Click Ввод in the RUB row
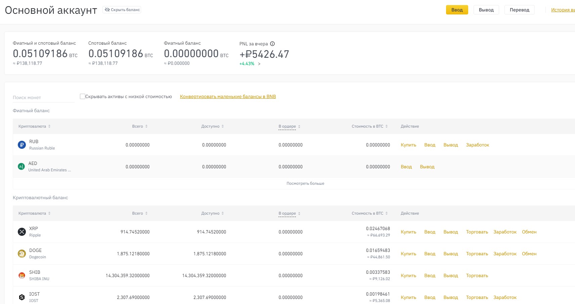This screenshot has width=575, height=304. click(x=430, y=145)
